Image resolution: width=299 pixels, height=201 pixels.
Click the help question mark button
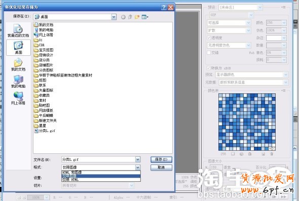click(164, 7)
